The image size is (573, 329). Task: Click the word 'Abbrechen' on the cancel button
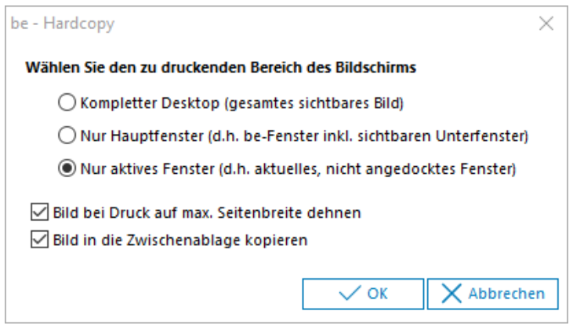point(506,294)
